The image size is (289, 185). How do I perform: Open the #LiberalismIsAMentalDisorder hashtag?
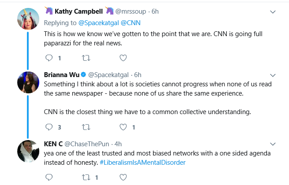[143, 163]
